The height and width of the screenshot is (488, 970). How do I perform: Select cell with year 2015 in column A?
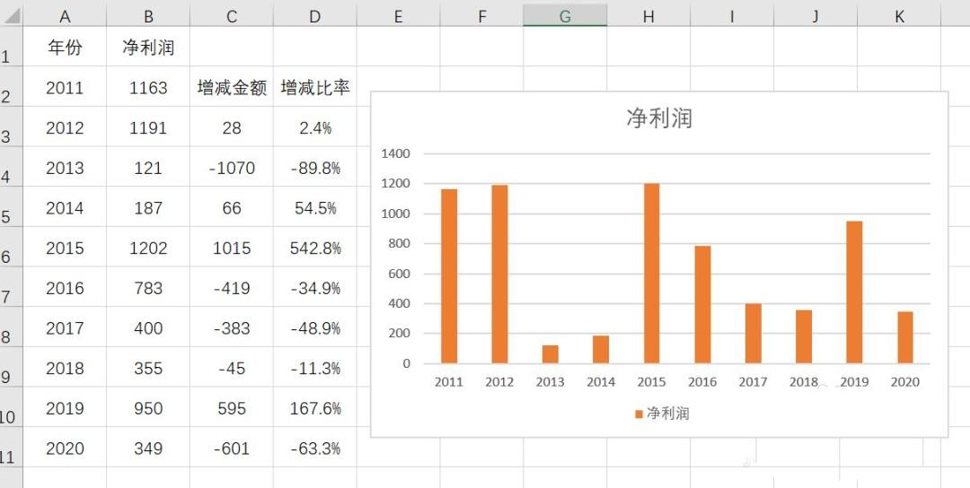[65, 248]
